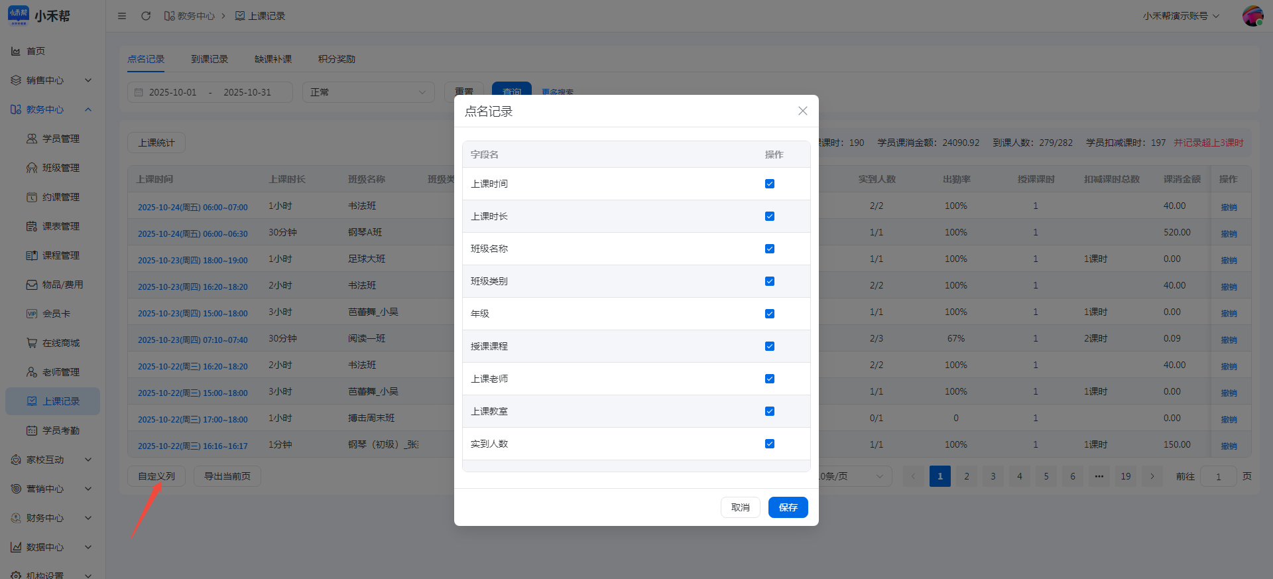Uncheck the 上课时间 field checkbox
The height and width of the screenshot is (579, 1273).
point(770,184)
